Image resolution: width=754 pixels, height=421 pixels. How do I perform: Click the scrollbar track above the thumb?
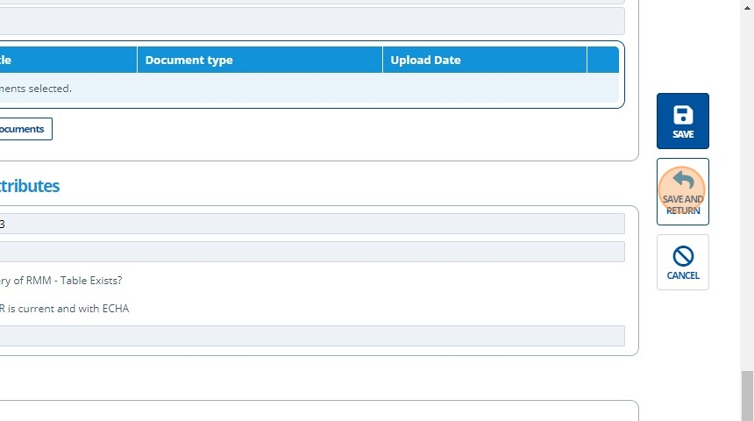[x=747, y=175]
